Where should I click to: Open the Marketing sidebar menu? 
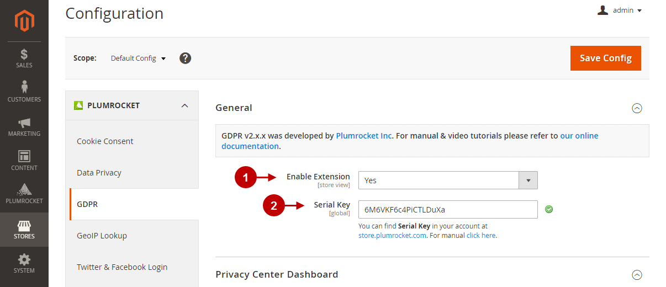(24, 127)
